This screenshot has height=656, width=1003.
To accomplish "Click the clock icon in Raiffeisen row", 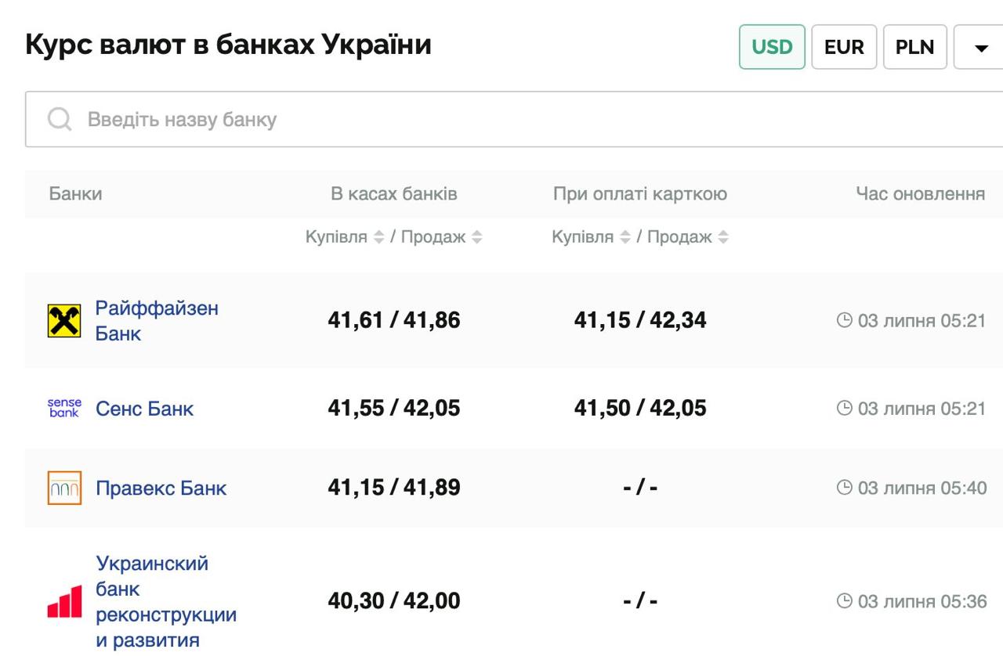I will point(844,320).
